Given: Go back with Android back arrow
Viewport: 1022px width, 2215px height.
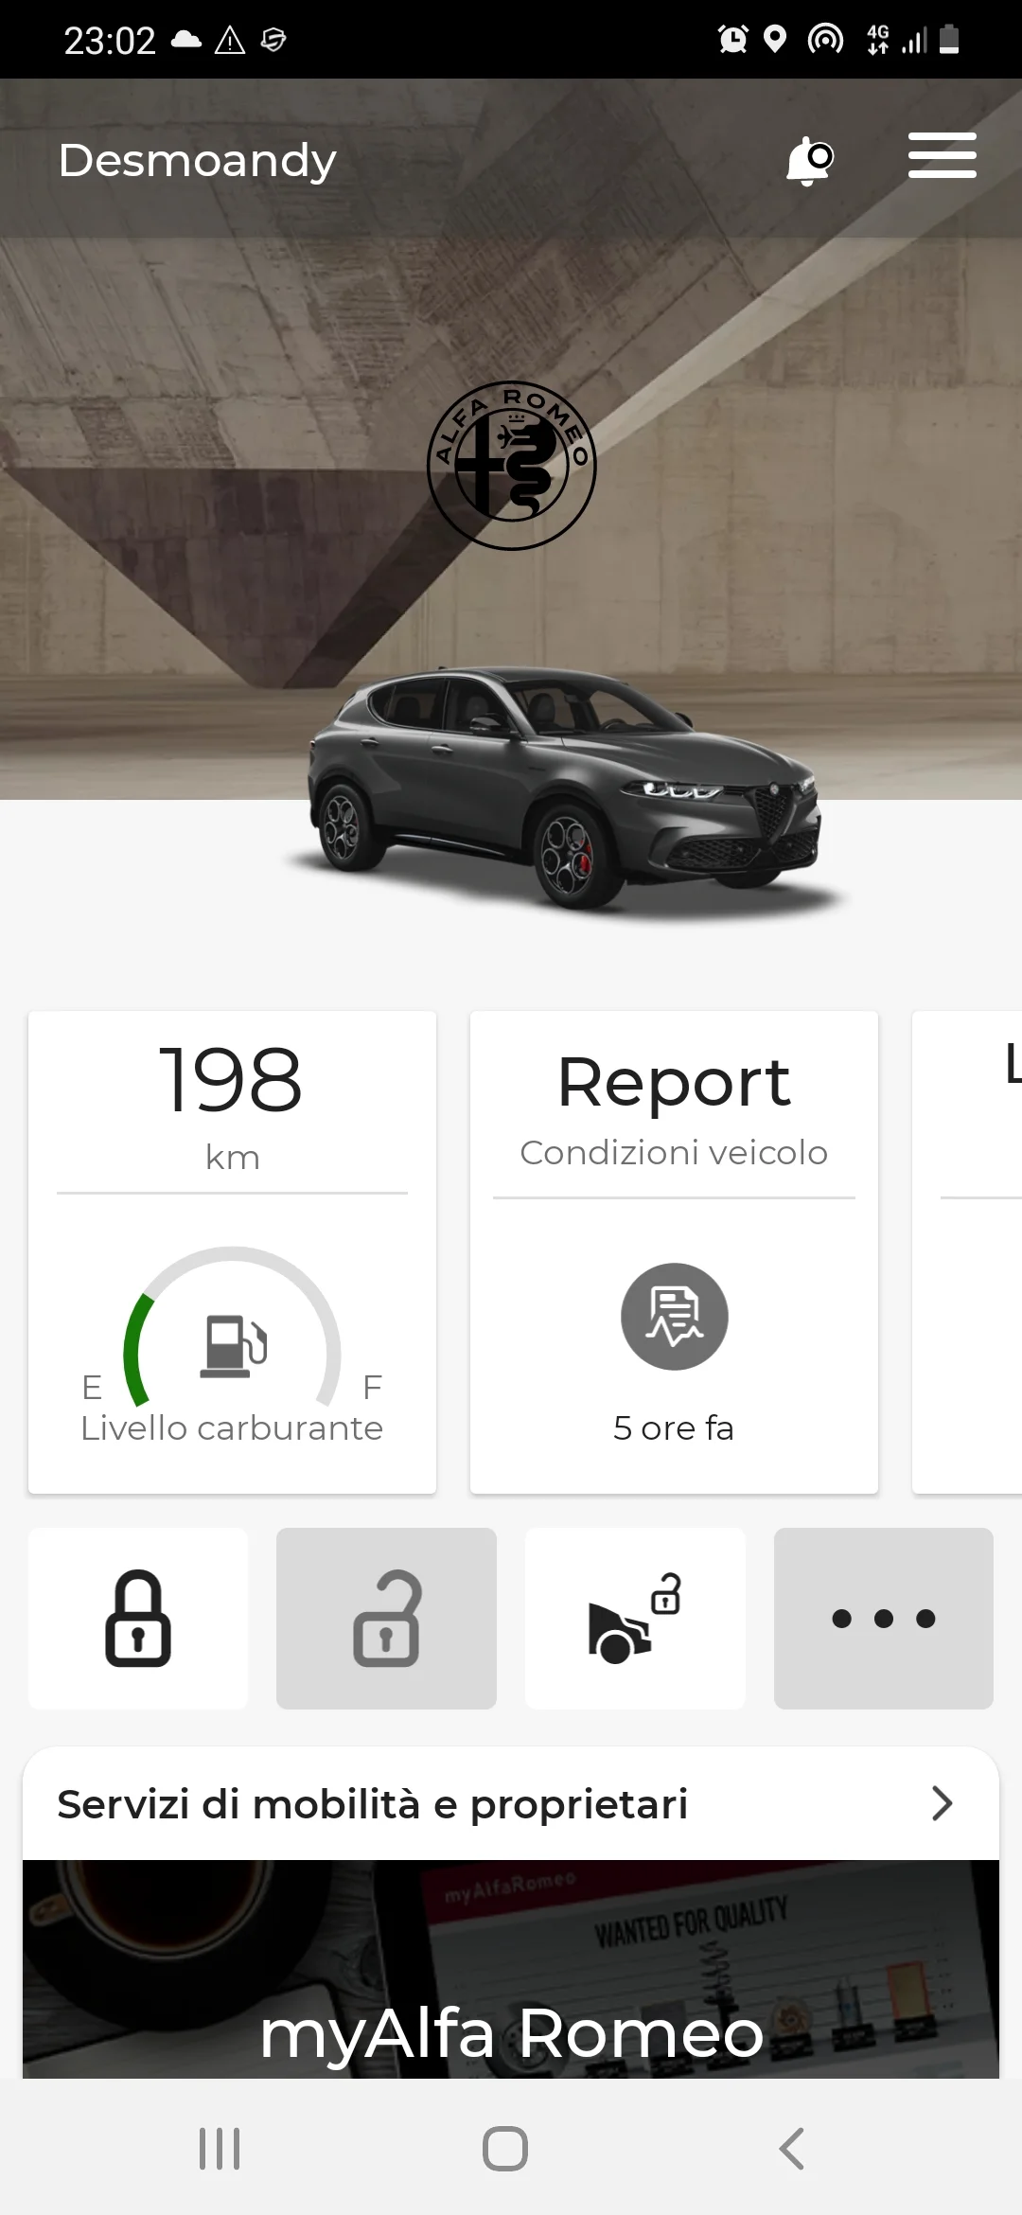Looking at the screenshot, I should click(x=792, y=2149).
